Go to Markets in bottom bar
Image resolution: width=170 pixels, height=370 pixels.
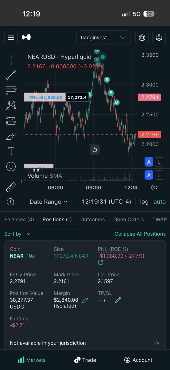pyautogui.click(x=31, y=360)
